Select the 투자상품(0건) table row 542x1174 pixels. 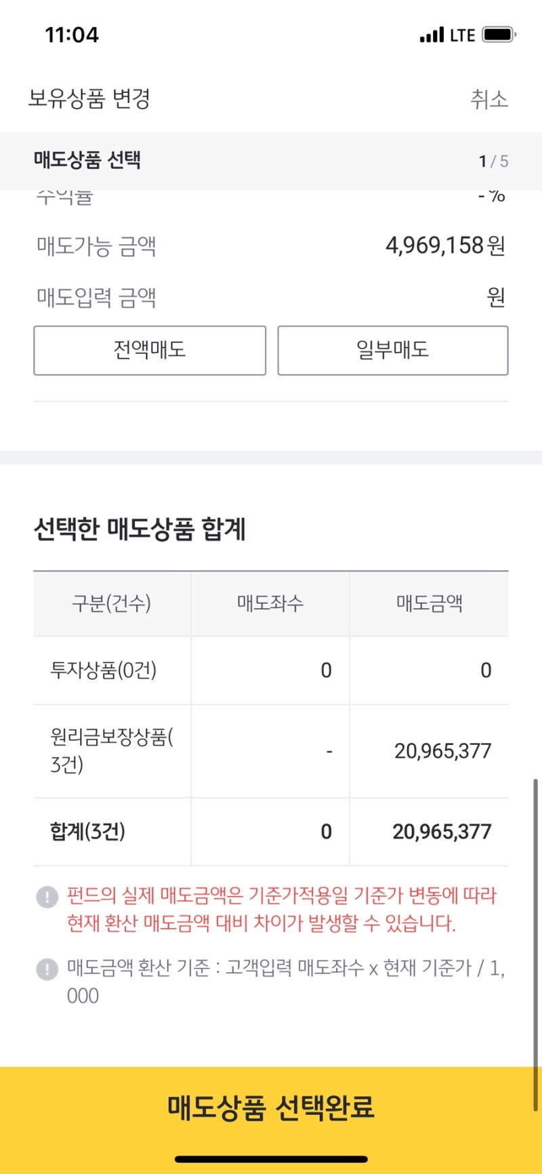[x=104, y=670]
